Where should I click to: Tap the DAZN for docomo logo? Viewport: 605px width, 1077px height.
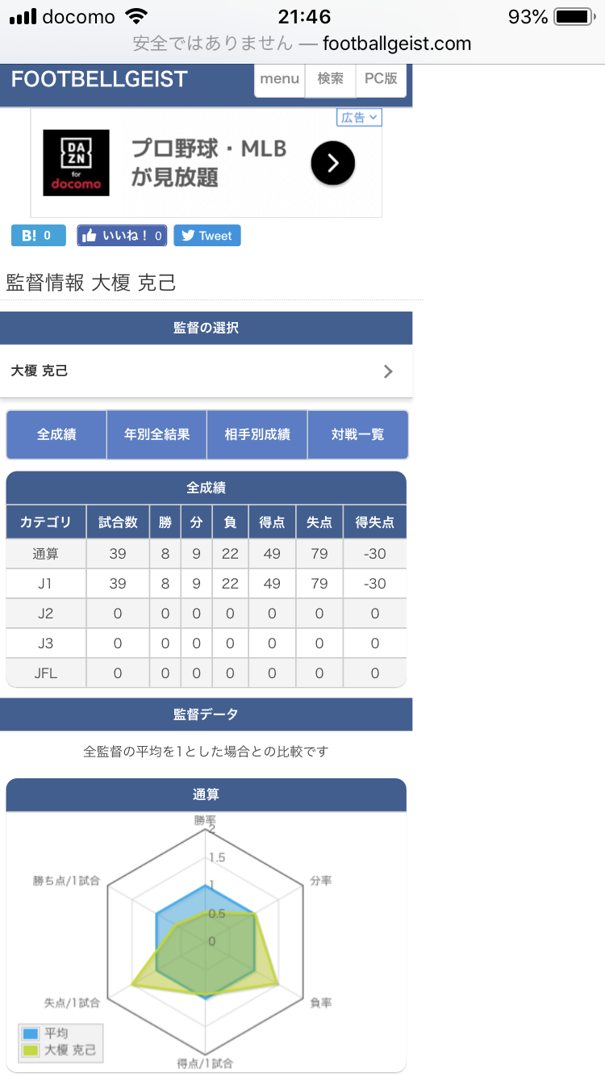tap(76, 163)
